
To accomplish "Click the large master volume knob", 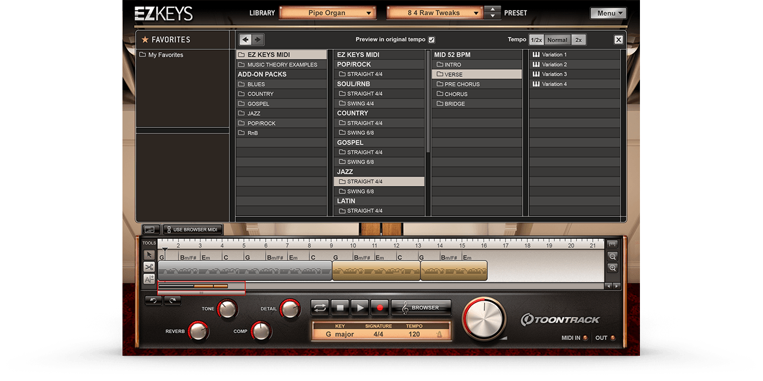I will click(x=484, y=318).
